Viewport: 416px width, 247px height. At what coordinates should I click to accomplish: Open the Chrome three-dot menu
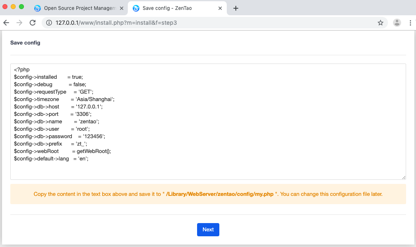[410, 23]
